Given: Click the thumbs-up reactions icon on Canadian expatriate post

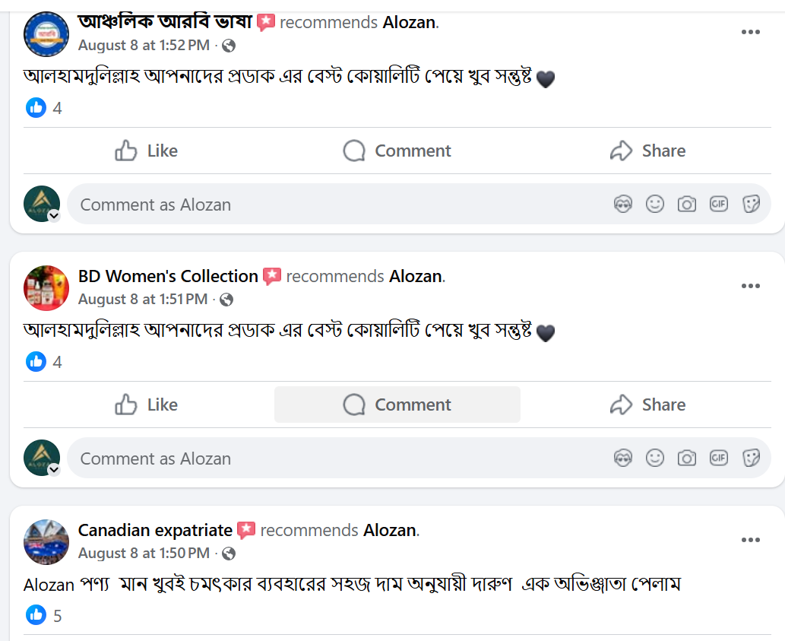Looking at the screenshot, I should tap(36, 616).
